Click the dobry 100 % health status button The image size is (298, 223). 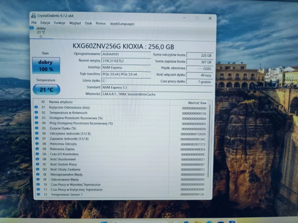click(x=46, y=65)
